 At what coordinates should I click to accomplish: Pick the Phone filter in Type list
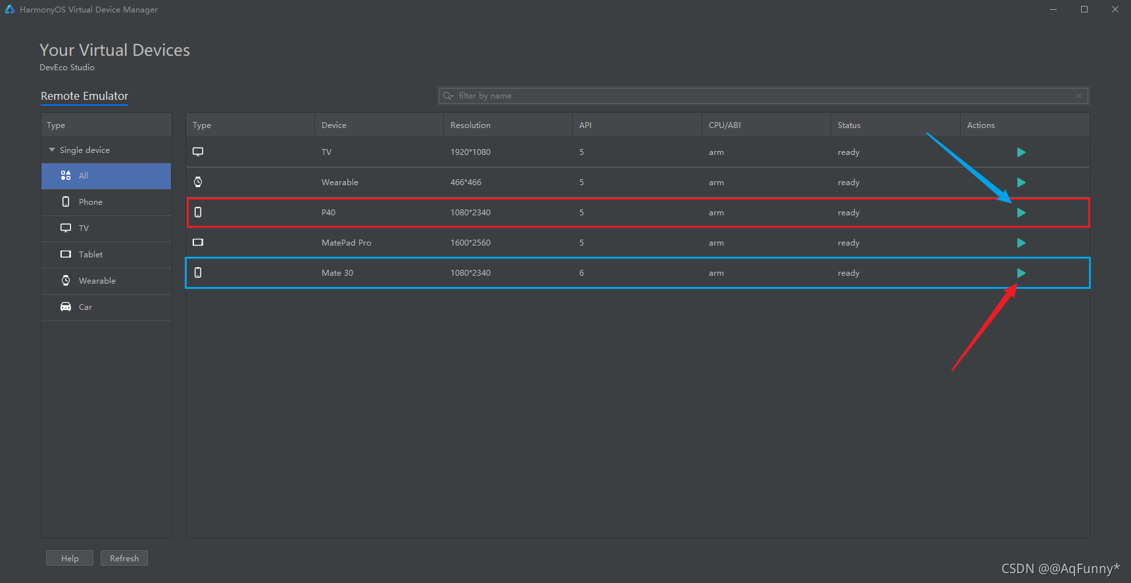point(106,202)
